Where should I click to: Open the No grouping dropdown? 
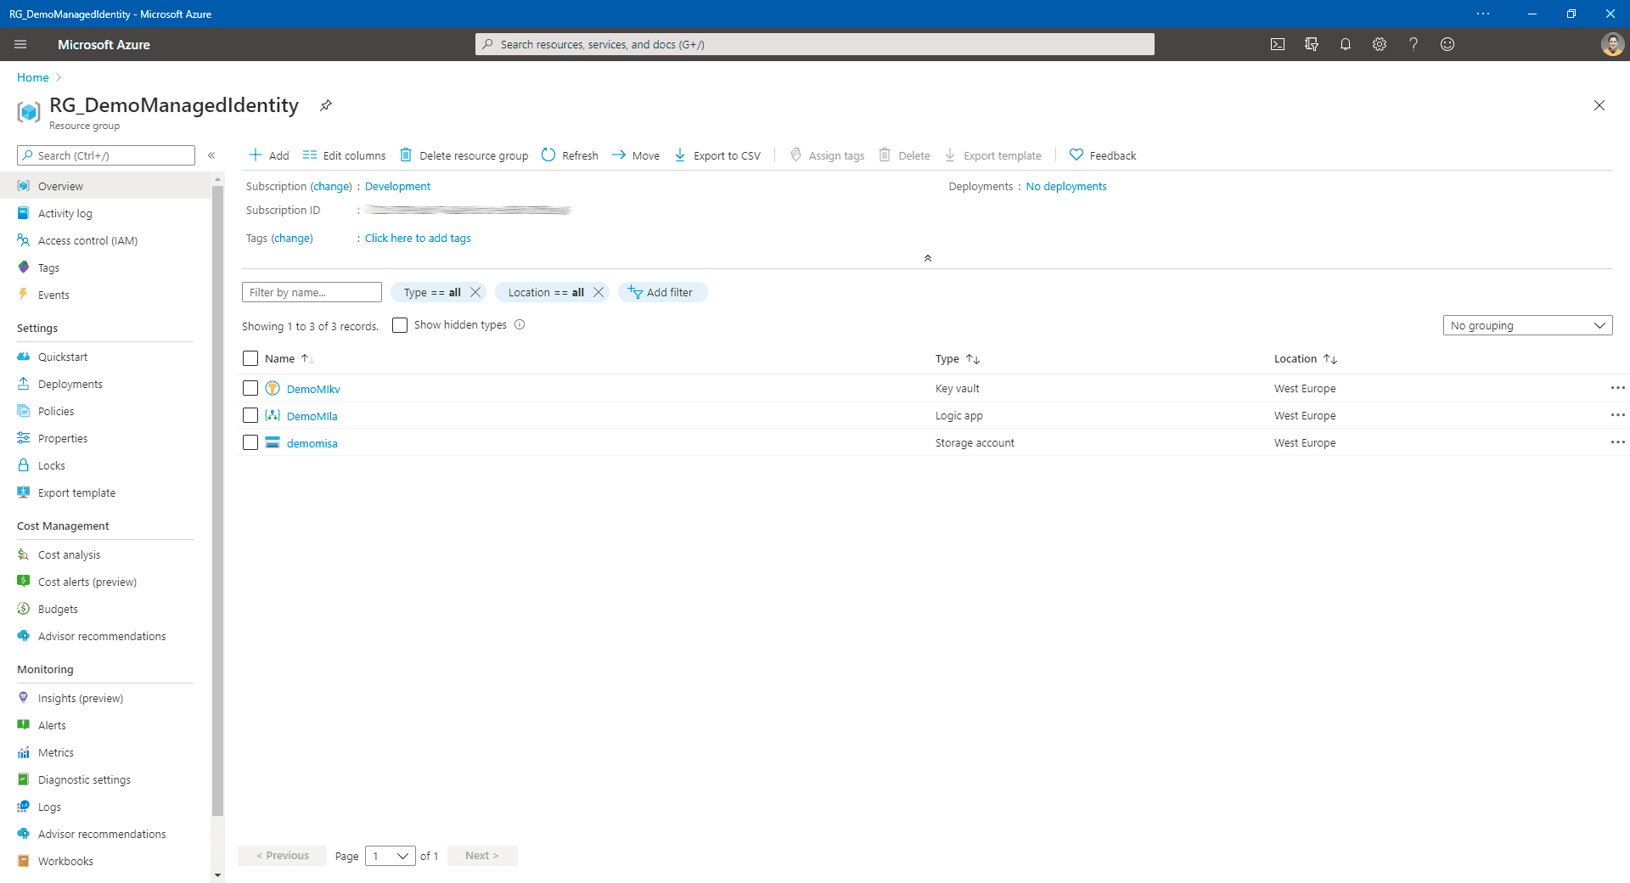click(1527, 325)
